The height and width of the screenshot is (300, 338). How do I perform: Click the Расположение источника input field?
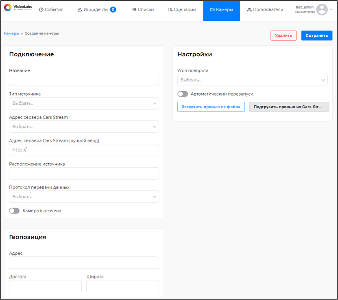coord(84,173)
